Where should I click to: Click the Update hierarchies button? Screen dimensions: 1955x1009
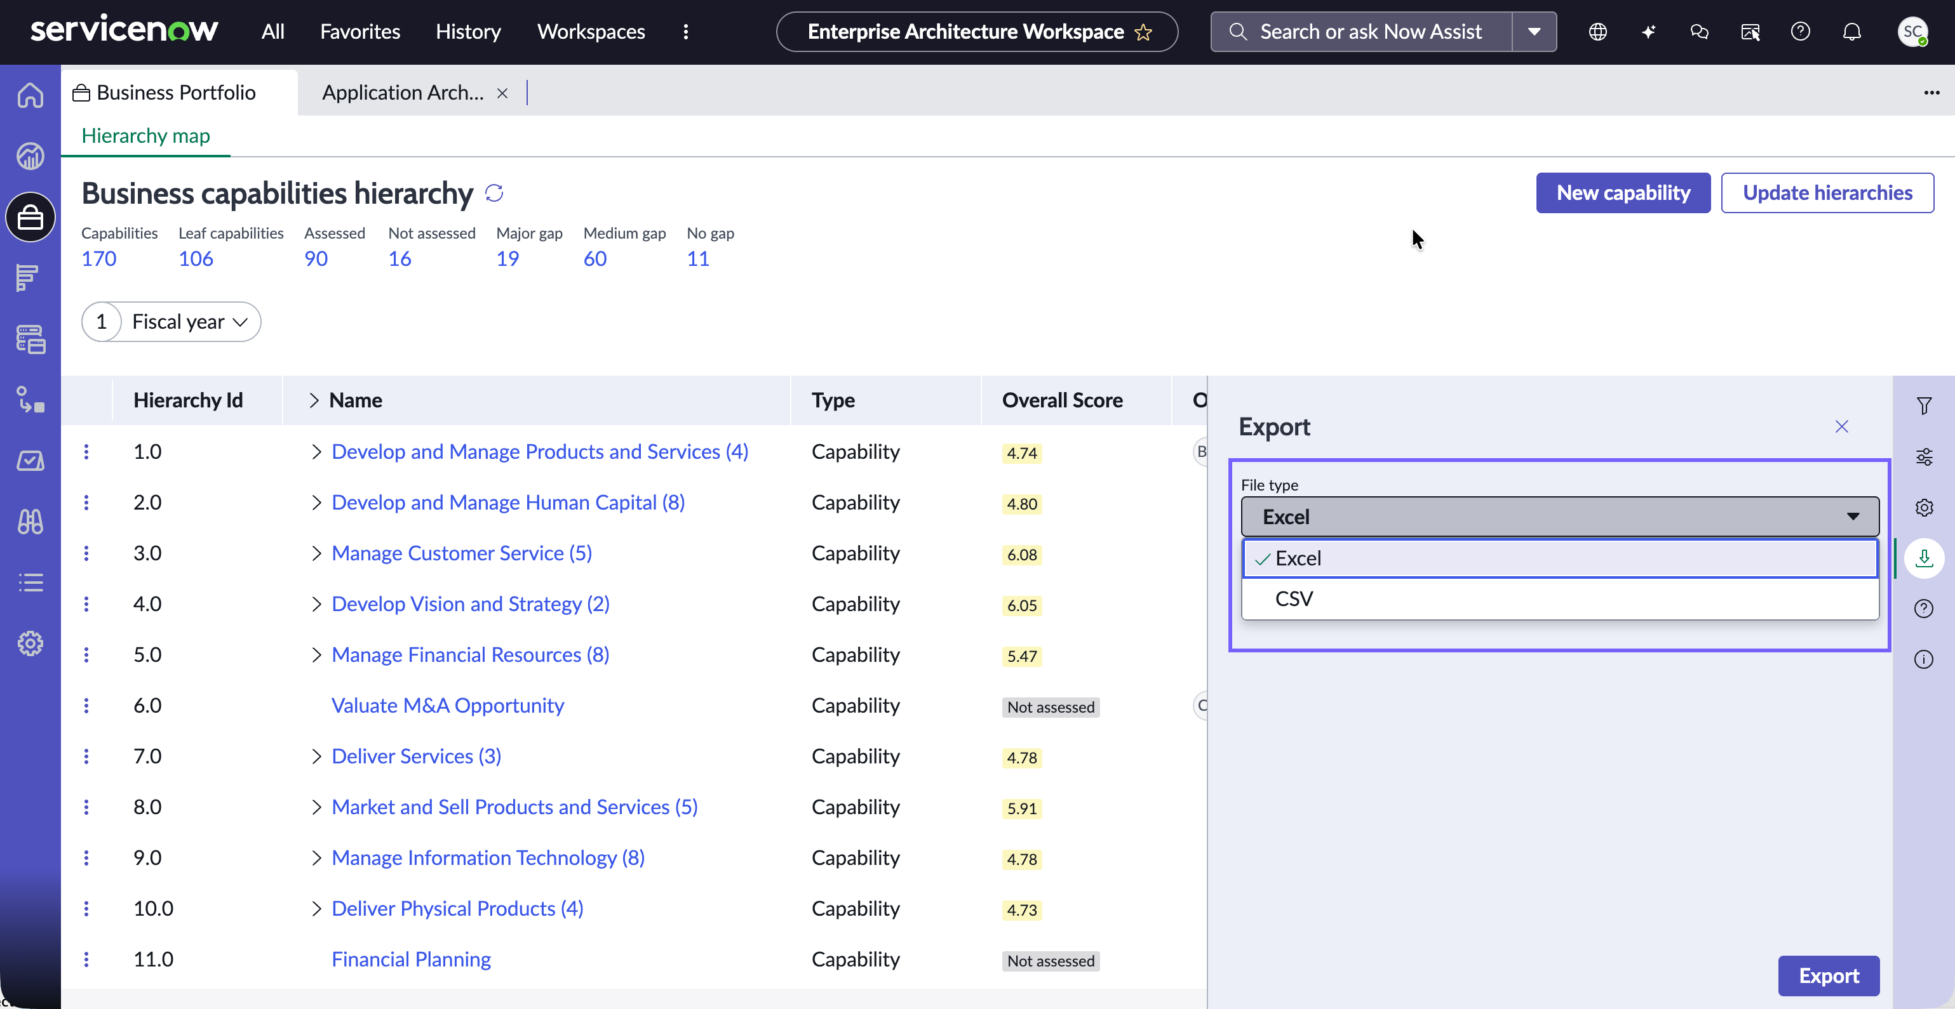[1827, 194]
